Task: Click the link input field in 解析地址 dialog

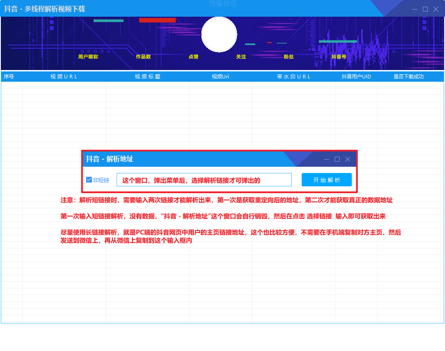Action: tap(204, 180)
